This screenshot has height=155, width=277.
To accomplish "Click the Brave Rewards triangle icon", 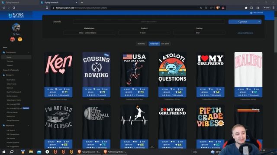I will click(x=223, y=8).
